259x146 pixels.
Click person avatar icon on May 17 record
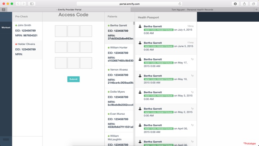(x=140, y=59)
